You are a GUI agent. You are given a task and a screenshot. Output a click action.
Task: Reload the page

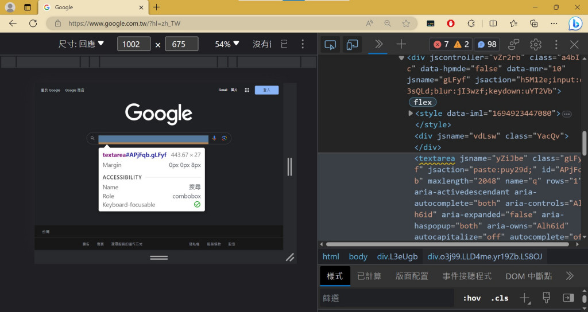click(x=33, y=23)
